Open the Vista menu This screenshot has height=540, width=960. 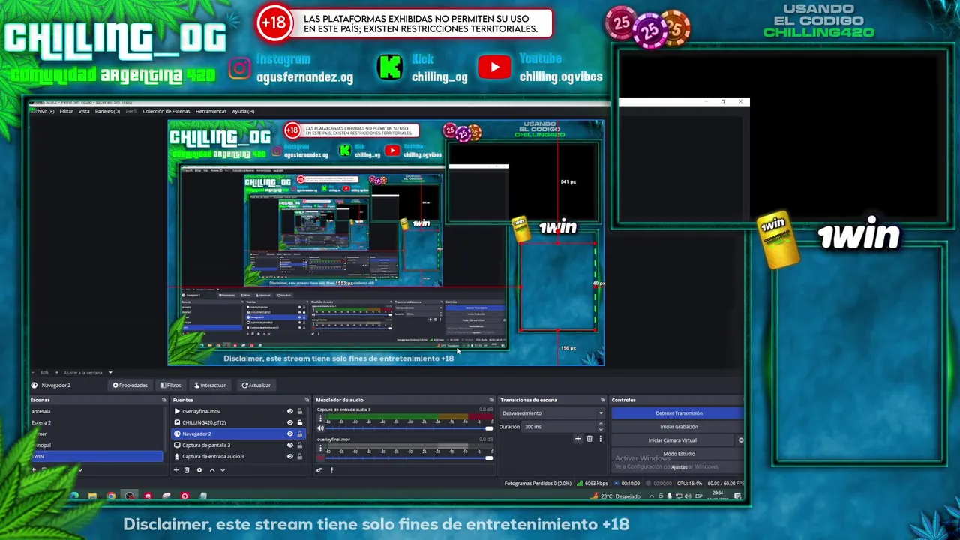tap(84, 111)
